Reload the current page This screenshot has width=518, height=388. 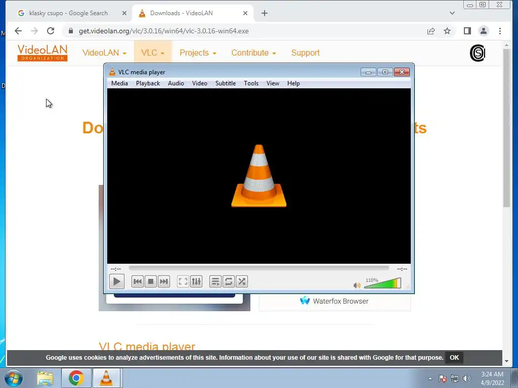click(51, 31)
